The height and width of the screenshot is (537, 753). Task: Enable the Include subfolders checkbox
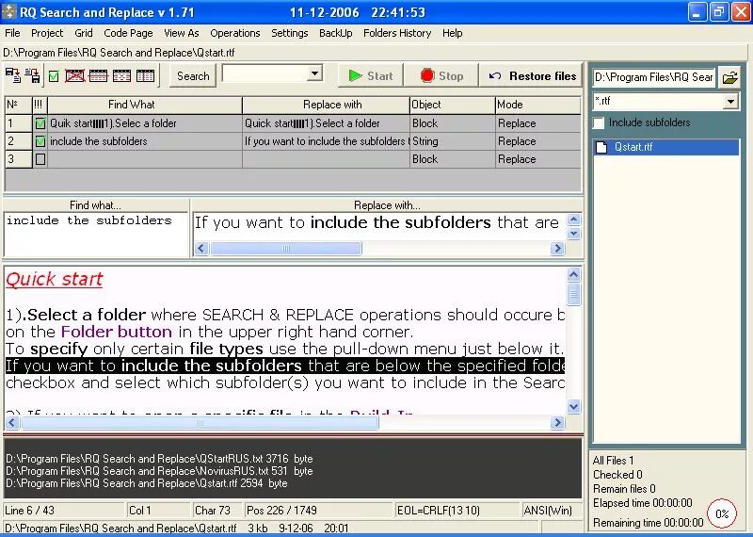(x=599, y=123)
